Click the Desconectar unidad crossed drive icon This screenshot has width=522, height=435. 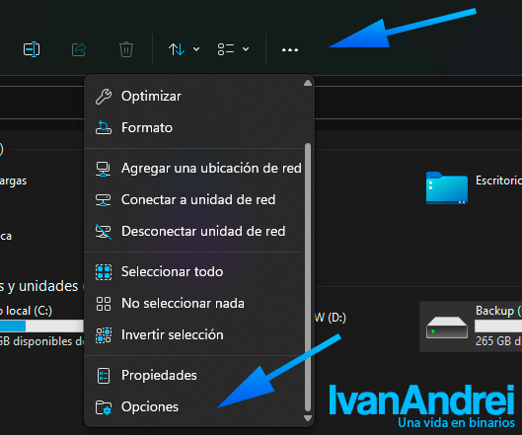104,232
